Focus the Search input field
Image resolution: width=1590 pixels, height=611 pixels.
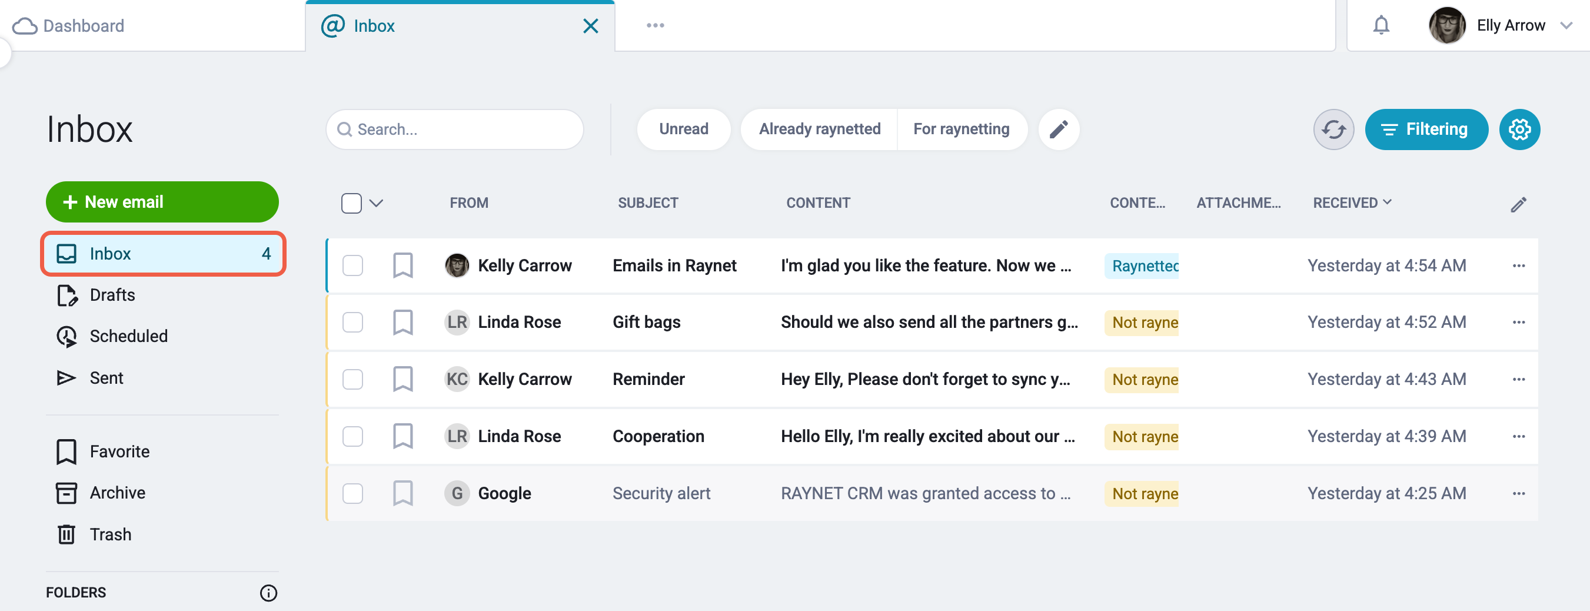(x=455, y=129)
